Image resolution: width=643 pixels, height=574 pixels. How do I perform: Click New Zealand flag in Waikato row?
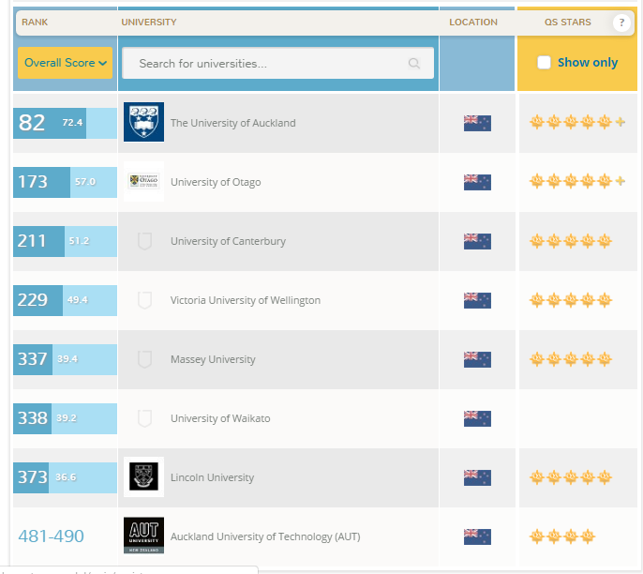[477, 418]
